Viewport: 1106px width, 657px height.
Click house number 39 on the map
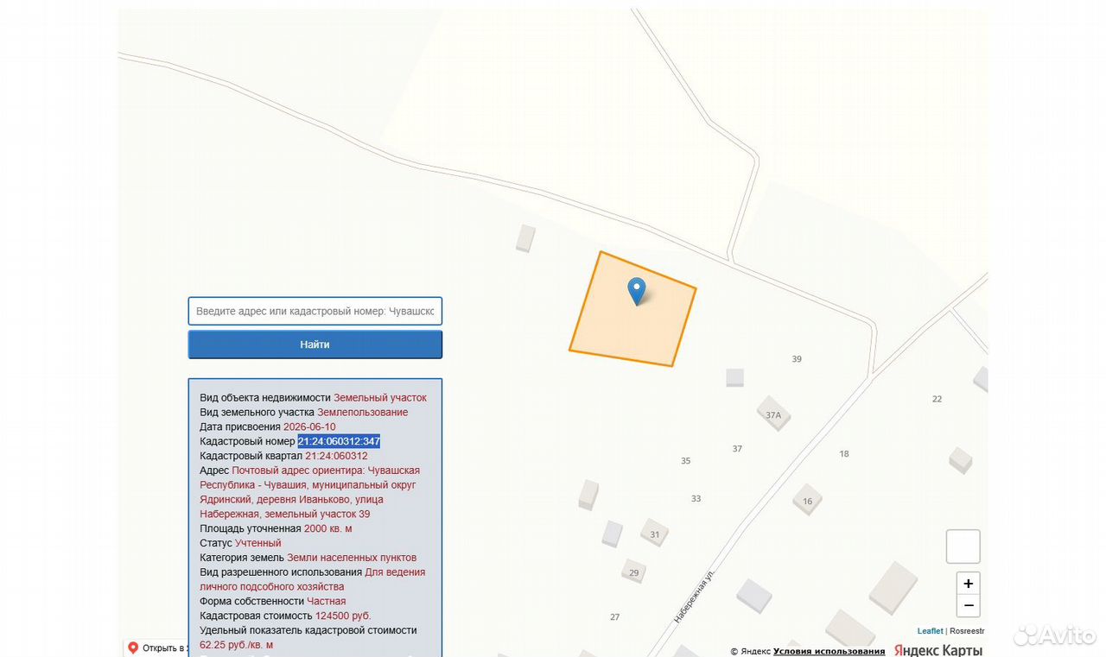[797, 359]
